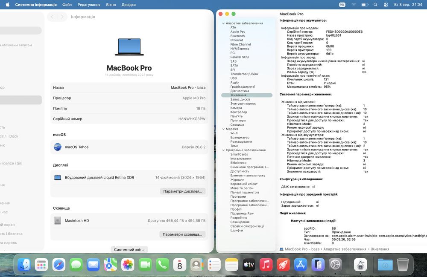The image size is (427, 277).
Task: Open the Редагування menu
Action: tap(89, 5)
